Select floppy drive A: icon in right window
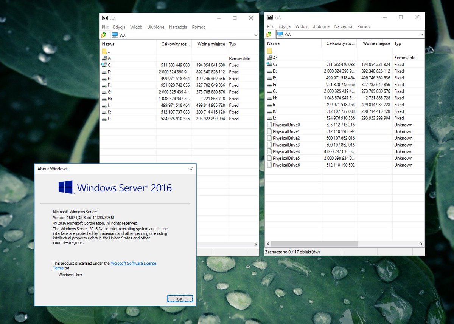Viewport: 454px width, 324px height. coord(269,58)
